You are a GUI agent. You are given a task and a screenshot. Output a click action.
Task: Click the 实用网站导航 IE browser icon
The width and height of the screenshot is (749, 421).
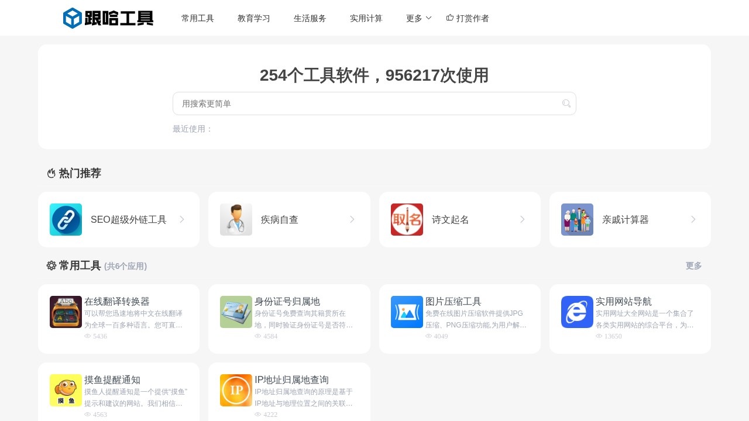point(577,312)
